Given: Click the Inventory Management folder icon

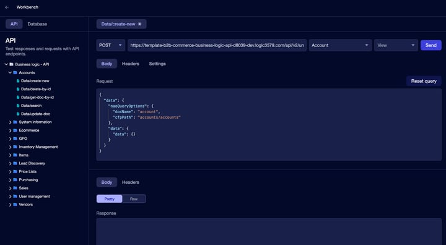Looking at the screenshot, I should [15, 147].
